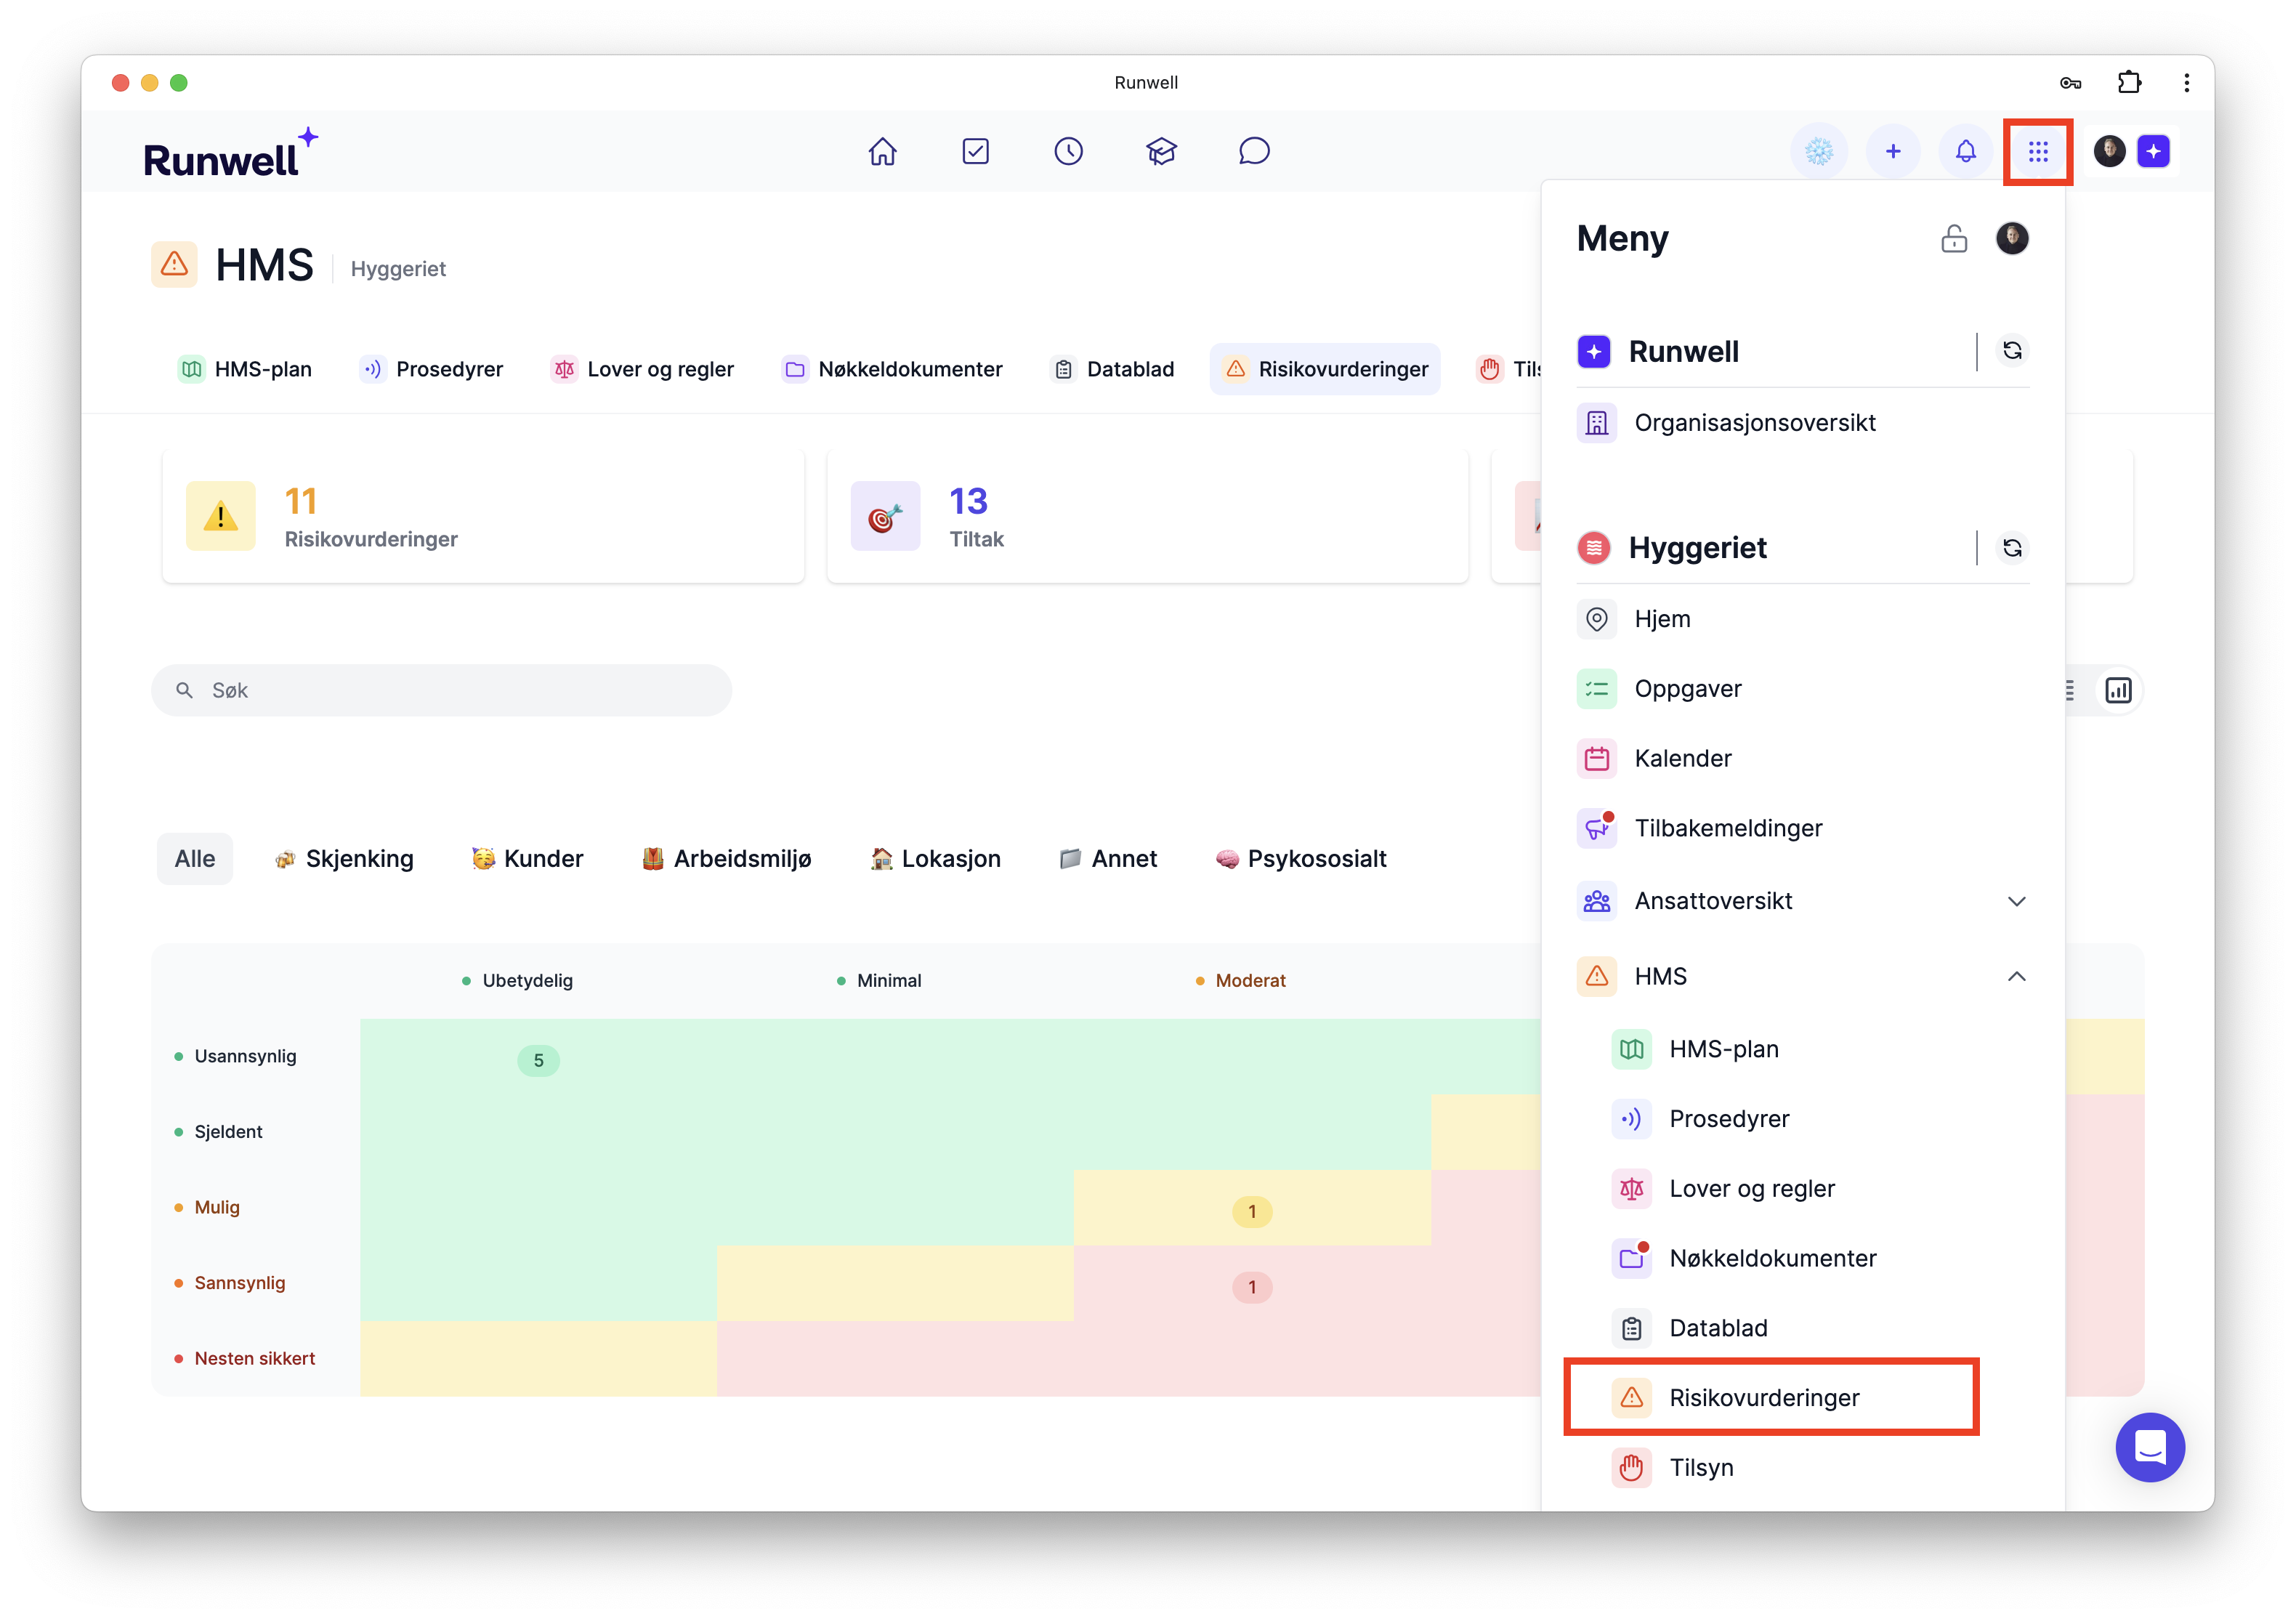This screenshot has width=2296, height=1619.
Task: Click the 13 Tiltak summary card
Action: point(1148,517)
